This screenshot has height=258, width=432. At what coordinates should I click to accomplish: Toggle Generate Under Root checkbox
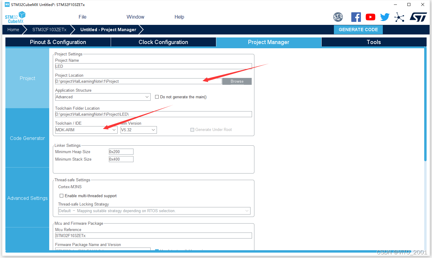(x=192, y=130)
